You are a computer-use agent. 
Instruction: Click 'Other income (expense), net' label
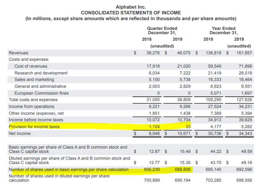36,113
